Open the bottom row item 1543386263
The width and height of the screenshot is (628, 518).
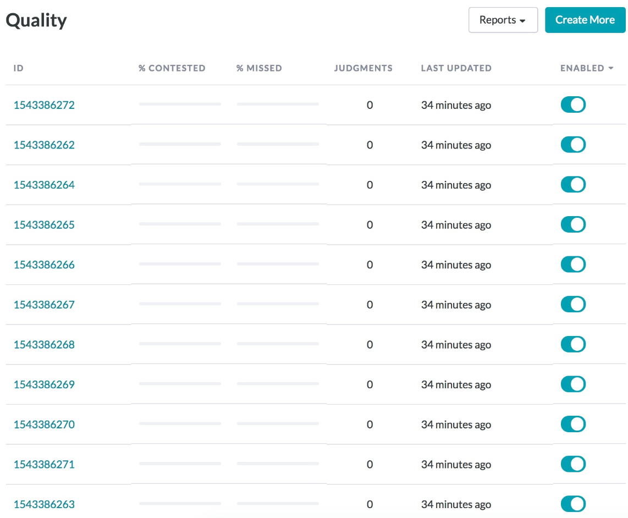coord(44,504)
